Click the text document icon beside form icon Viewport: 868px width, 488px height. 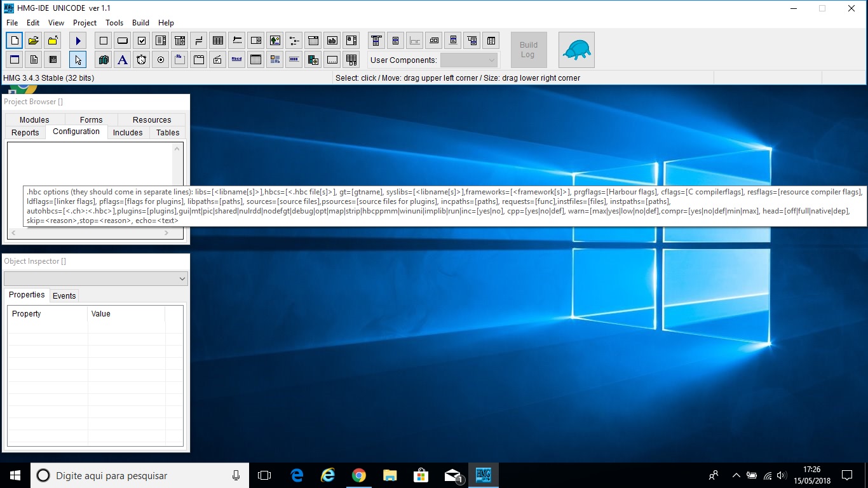coord(34,60)
